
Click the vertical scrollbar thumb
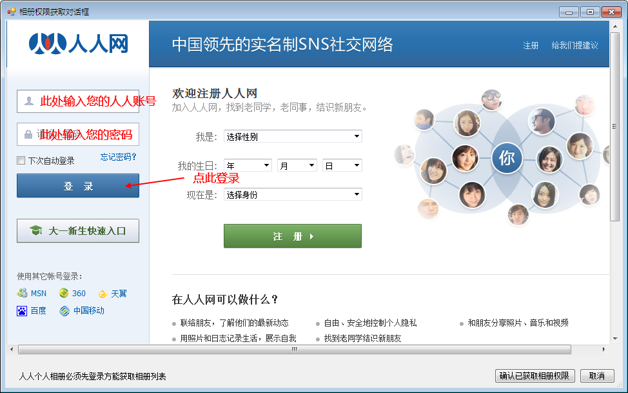pyautogui.click(x=615, y=126)
